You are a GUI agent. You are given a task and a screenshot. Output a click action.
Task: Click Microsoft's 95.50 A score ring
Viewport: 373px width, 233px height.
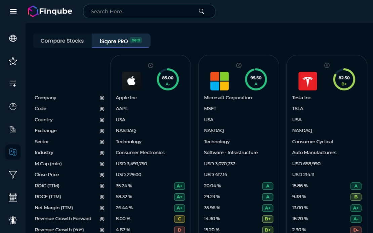pos(256,79)
